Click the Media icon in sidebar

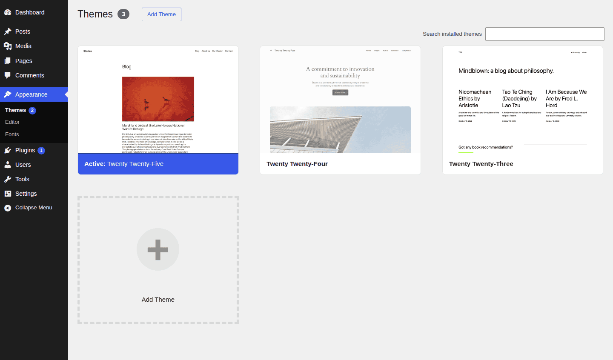[8, 46]
